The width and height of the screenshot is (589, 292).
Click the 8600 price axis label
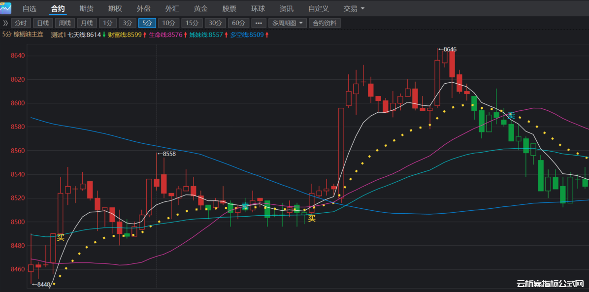[17, 103]
